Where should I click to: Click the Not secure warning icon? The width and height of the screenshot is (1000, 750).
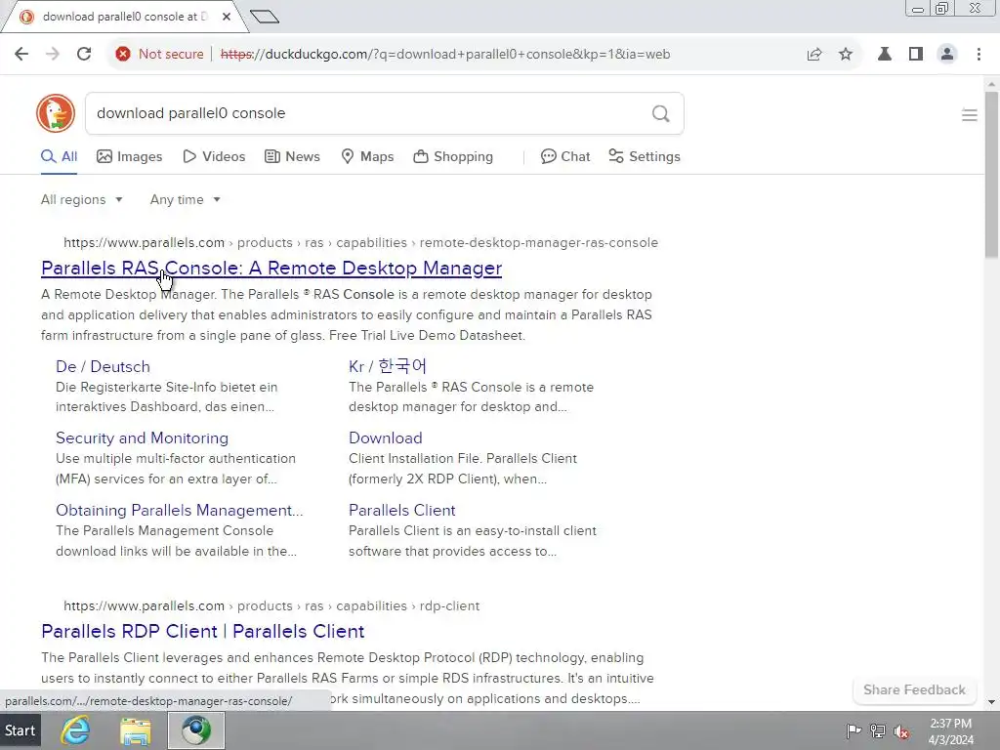point(123,55)
